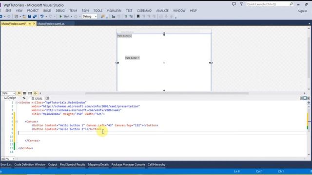Open the EDIT menu

[8, 11]
